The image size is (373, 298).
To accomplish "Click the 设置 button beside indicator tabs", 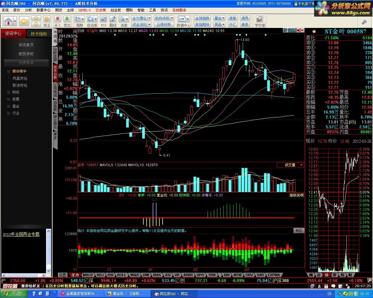I will [x=62, y=275].
